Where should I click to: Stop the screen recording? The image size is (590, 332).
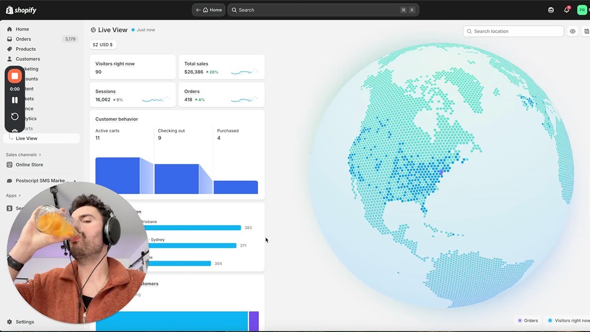coord(15,76)
